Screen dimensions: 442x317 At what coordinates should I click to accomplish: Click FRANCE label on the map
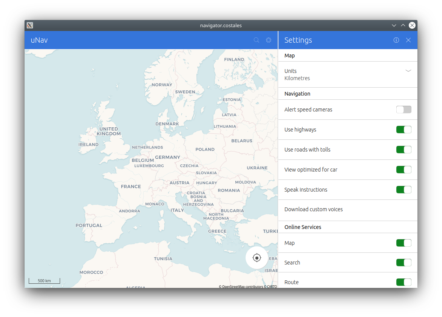pos(131,186)
